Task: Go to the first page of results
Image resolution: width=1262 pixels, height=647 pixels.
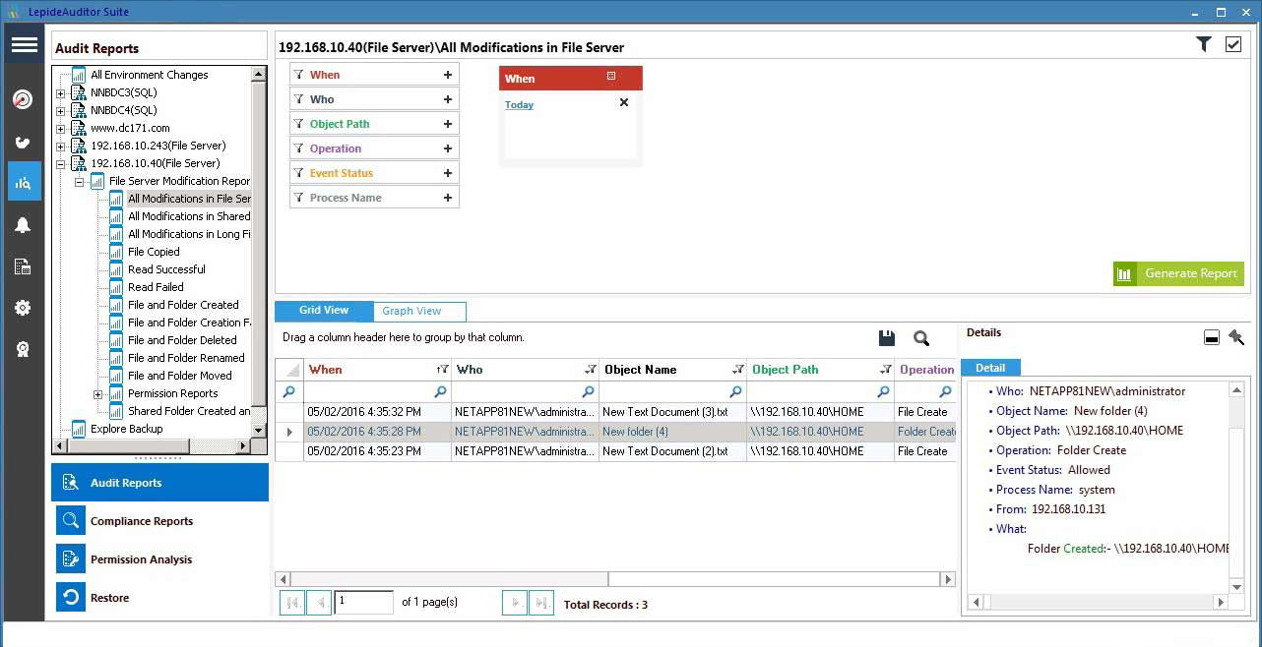Action: [x=292, y=603]
